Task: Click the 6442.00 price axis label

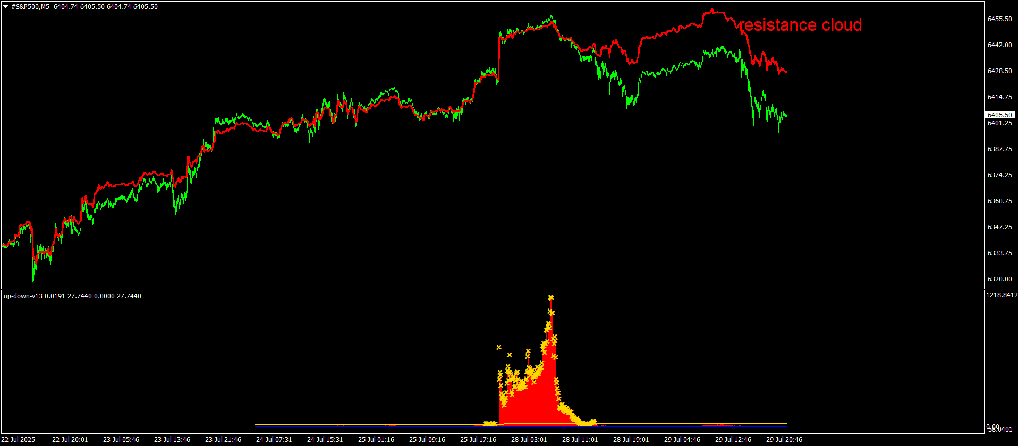Action: (999, 45)
